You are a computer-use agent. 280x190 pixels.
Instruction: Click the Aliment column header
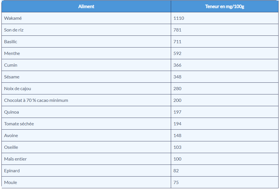pyautogui.click(x=86, y=6)
